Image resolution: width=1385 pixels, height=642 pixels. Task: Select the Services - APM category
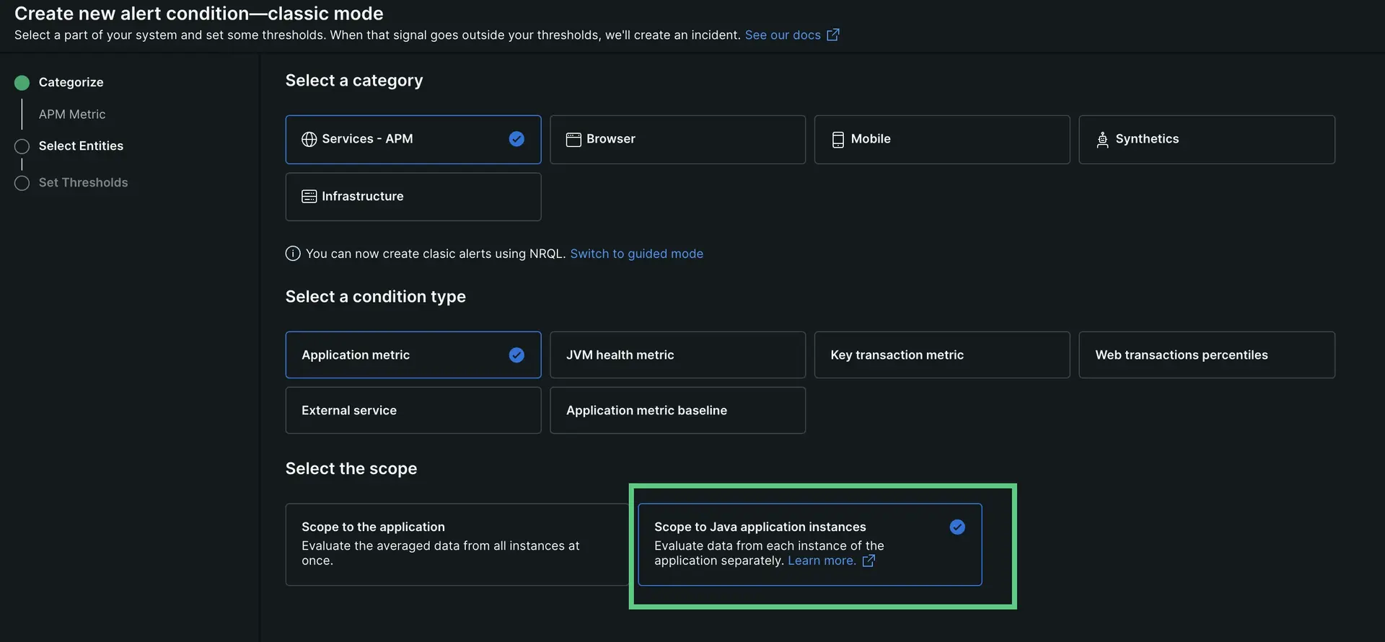point(413,139)
